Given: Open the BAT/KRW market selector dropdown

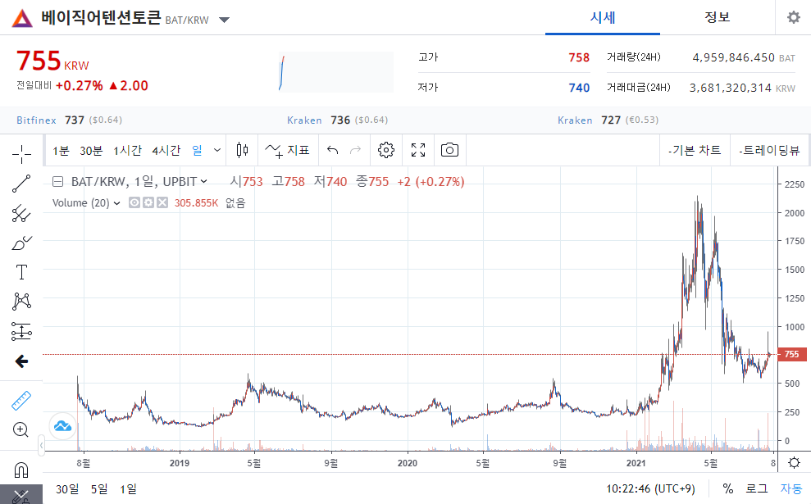Looking at the screenshot, I should (x=224, y=20).
